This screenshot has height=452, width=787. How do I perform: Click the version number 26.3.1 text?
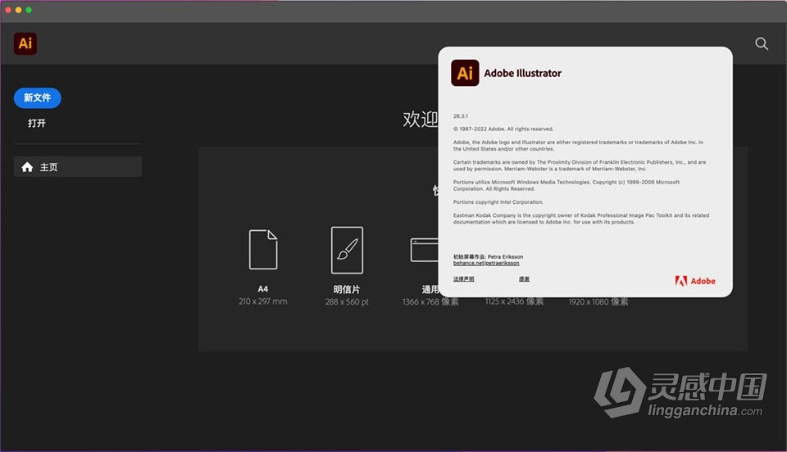tap(460, 115)
